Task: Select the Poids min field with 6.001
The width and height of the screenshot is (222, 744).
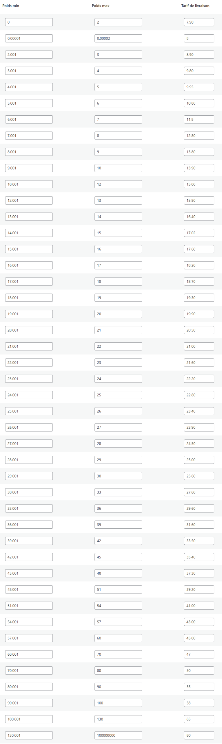Action: tap(29, 119)
